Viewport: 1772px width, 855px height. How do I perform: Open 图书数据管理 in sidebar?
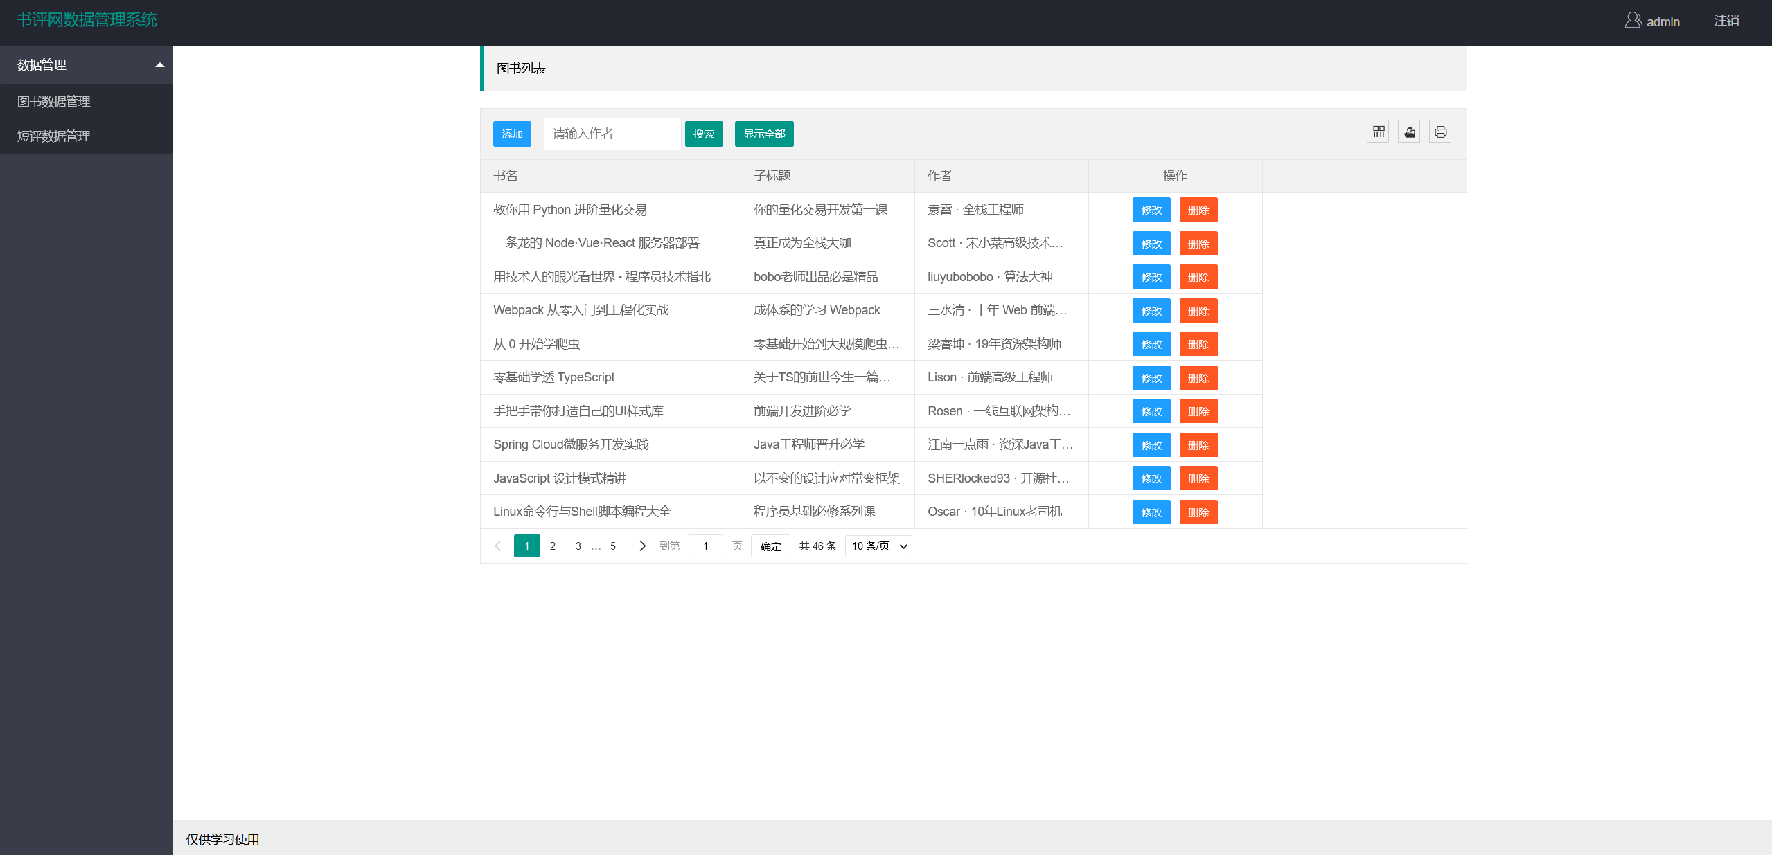tap(87, 102)
